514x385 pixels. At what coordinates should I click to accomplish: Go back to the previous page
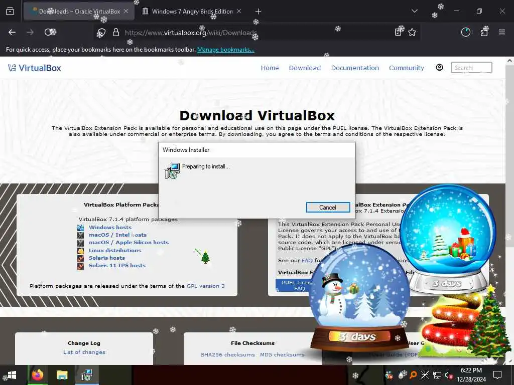point(12,32)
